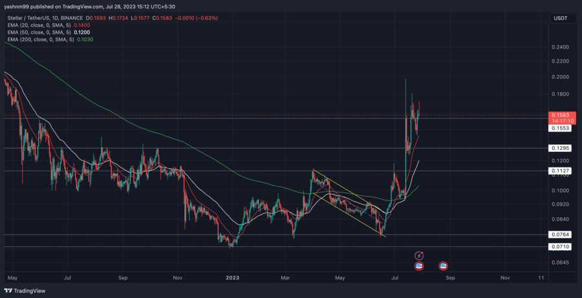
Task: Click the 0.1200 price axis label
Action: coord(561,161)
